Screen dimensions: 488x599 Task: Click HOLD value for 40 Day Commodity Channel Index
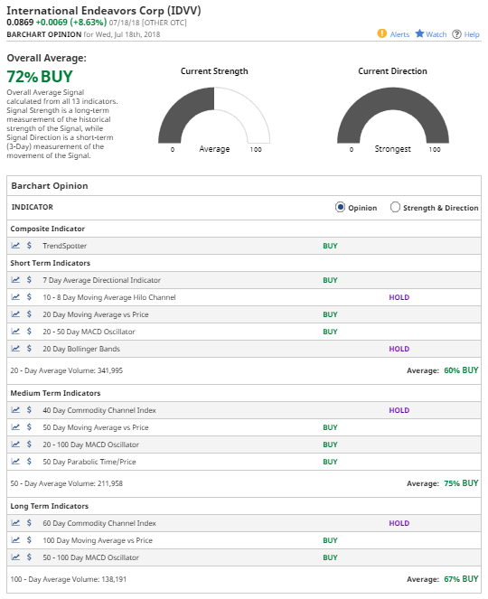point(399,410)
